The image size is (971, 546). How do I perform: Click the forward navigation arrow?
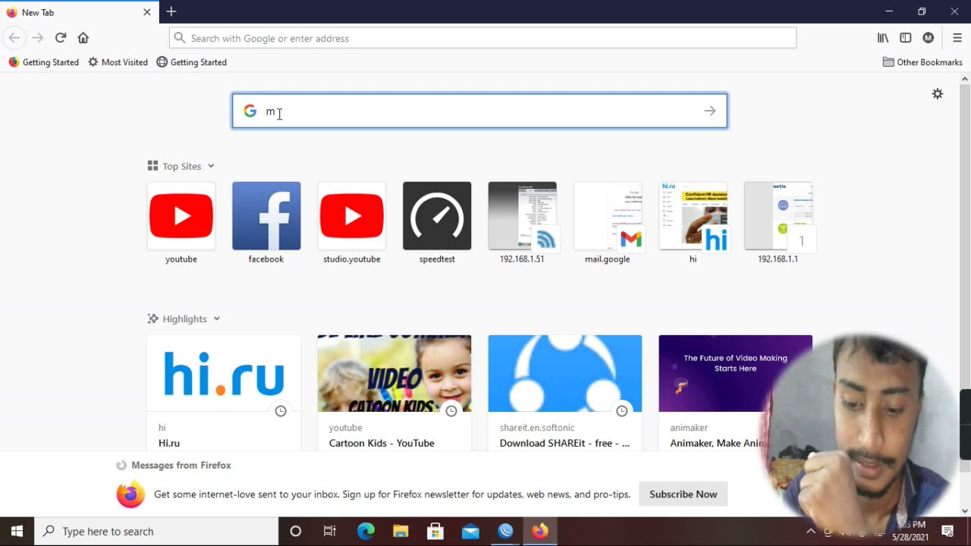37,38
